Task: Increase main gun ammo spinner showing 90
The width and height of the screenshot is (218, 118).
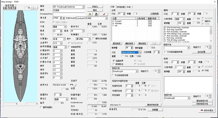Action: click(132, 47)
